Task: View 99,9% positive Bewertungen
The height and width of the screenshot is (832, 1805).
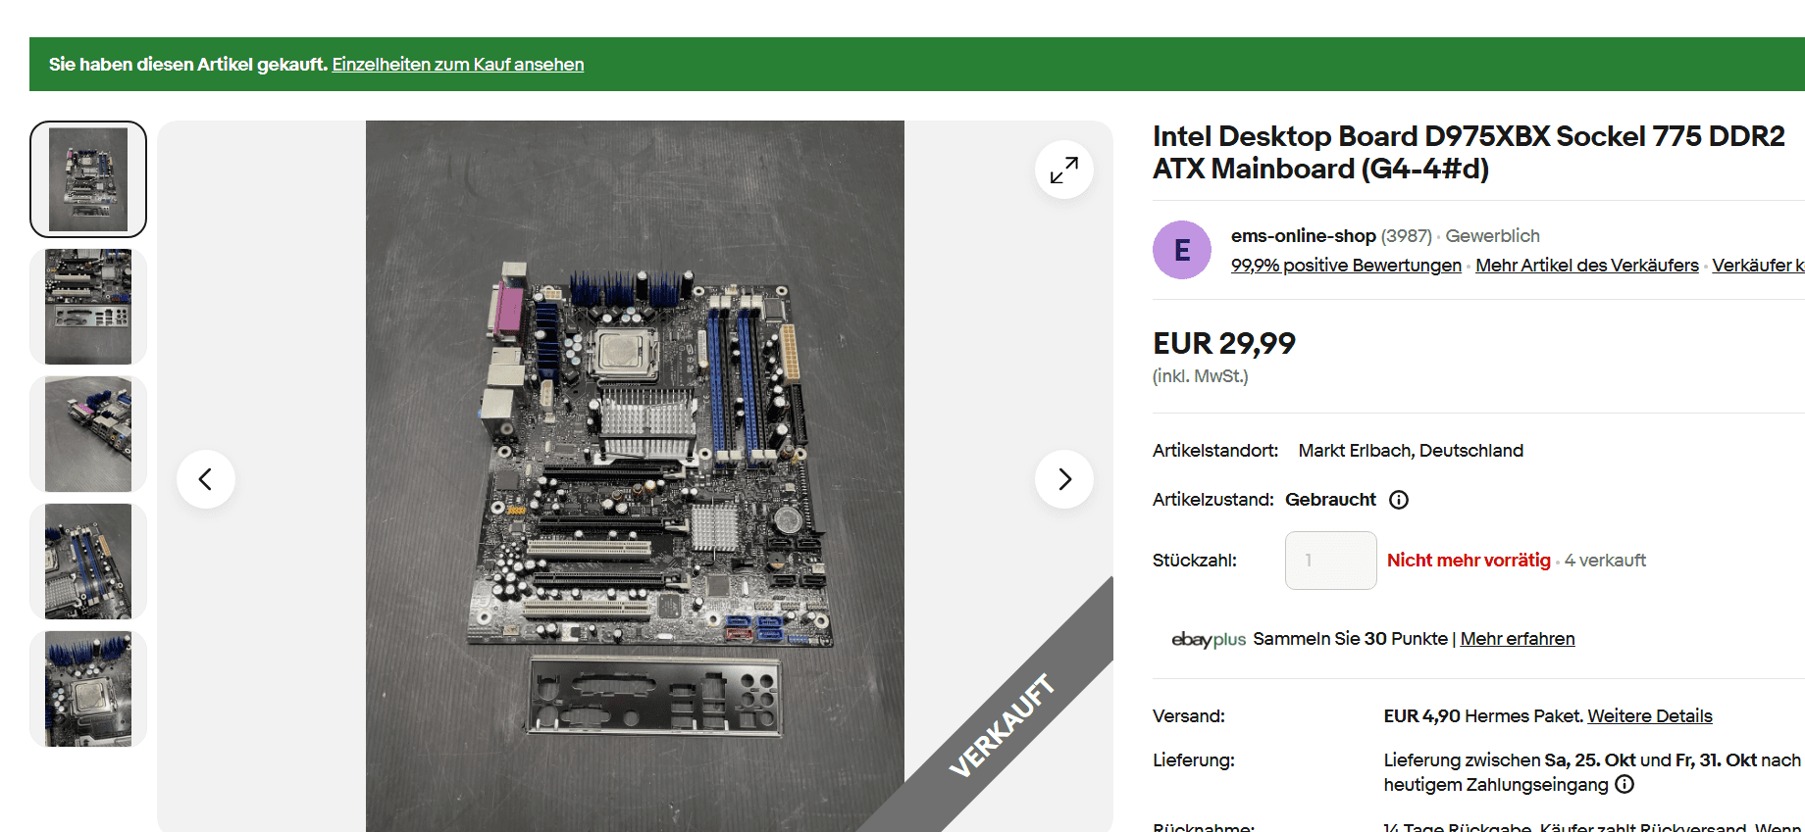Action: tap(1346, 266)
